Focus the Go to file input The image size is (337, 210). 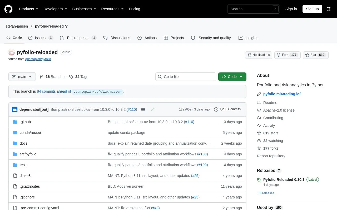click(186, 77)
